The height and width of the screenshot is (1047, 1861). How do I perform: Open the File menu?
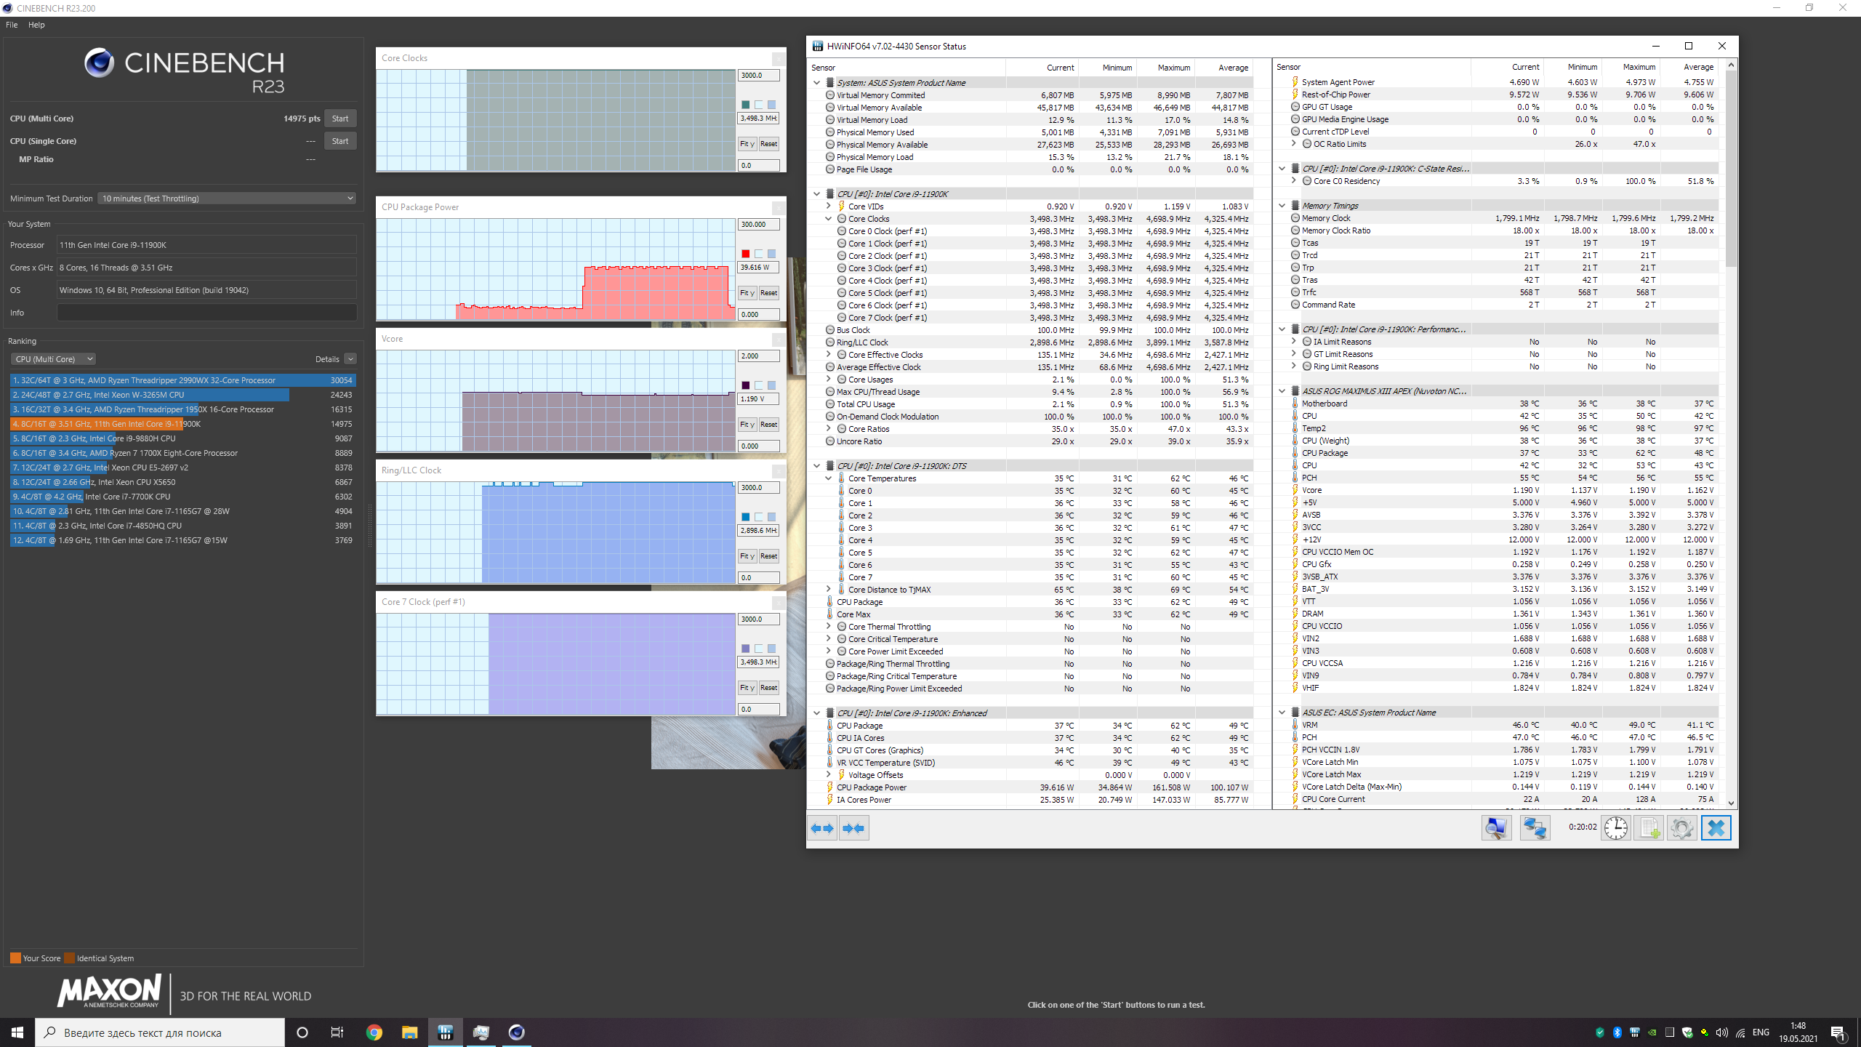[x=12, y=25]
